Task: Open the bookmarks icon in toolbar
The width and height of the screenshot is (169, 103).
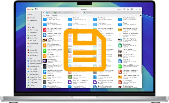Action: pos(132,9)
